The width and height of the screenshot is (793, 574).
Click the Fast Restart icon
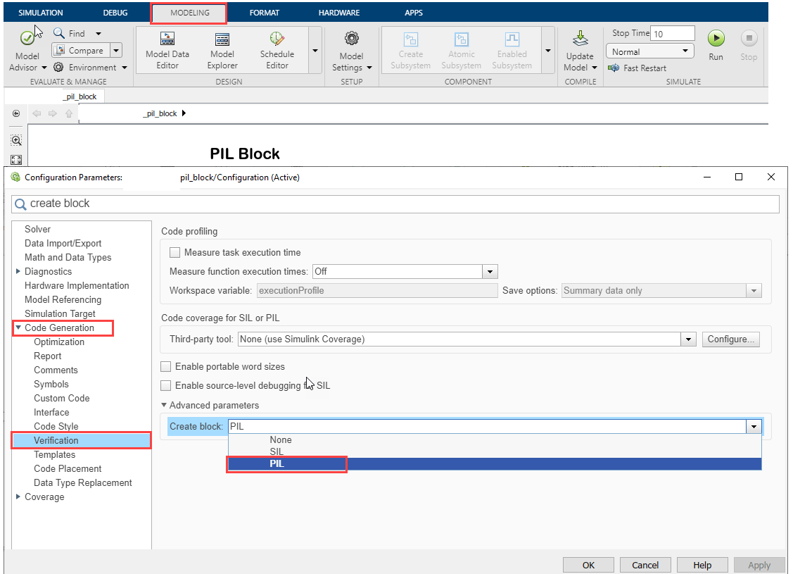pyautogui.click(x=614, y=68)
